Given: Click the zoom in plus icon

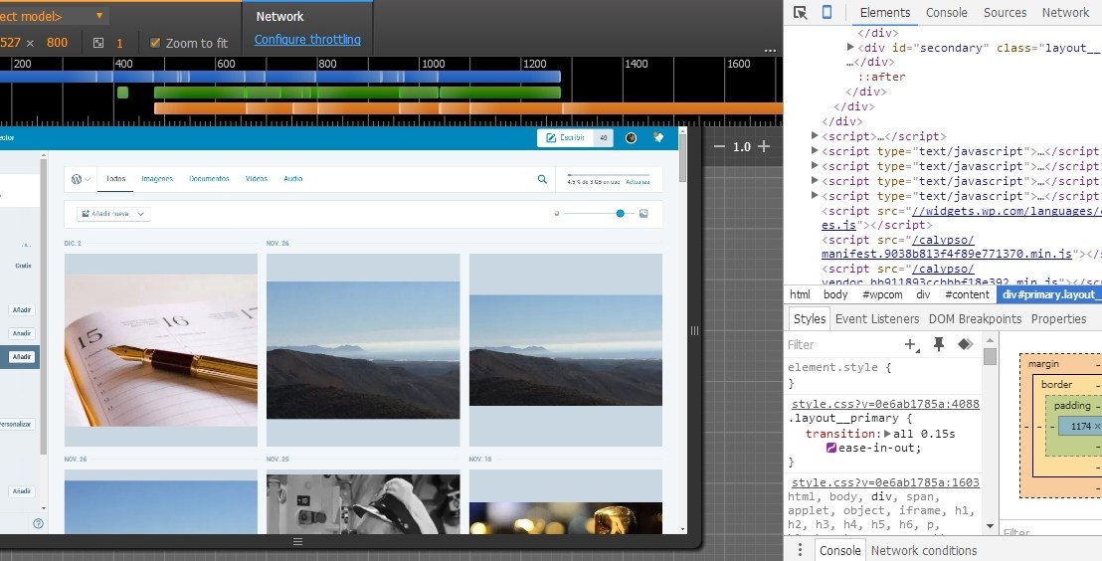Looking at the screenshot, I should click(764, 146).
